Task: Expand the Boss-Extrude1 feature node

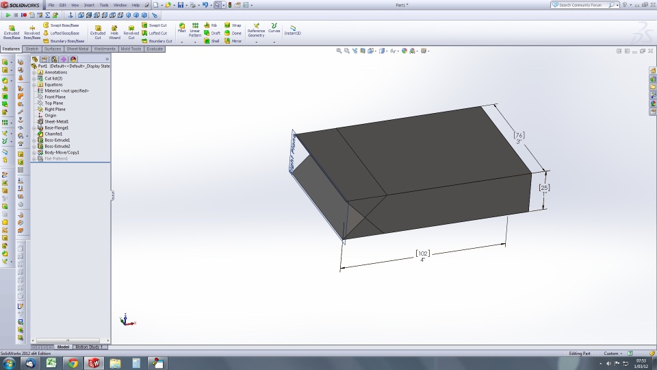Action: pos(34,140)
